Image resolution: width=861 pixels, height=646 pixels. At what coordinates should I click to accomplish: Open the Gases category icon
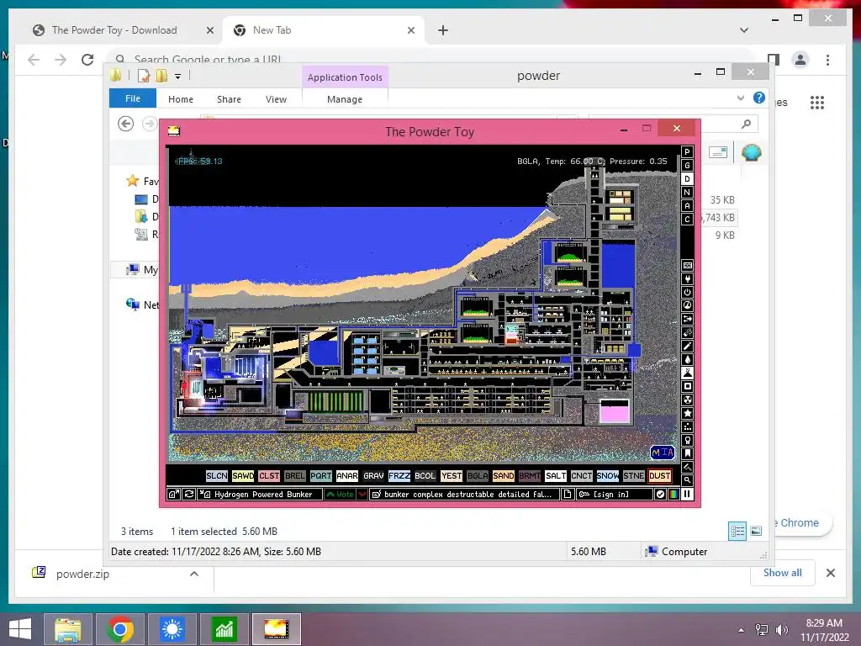point(687,346)
